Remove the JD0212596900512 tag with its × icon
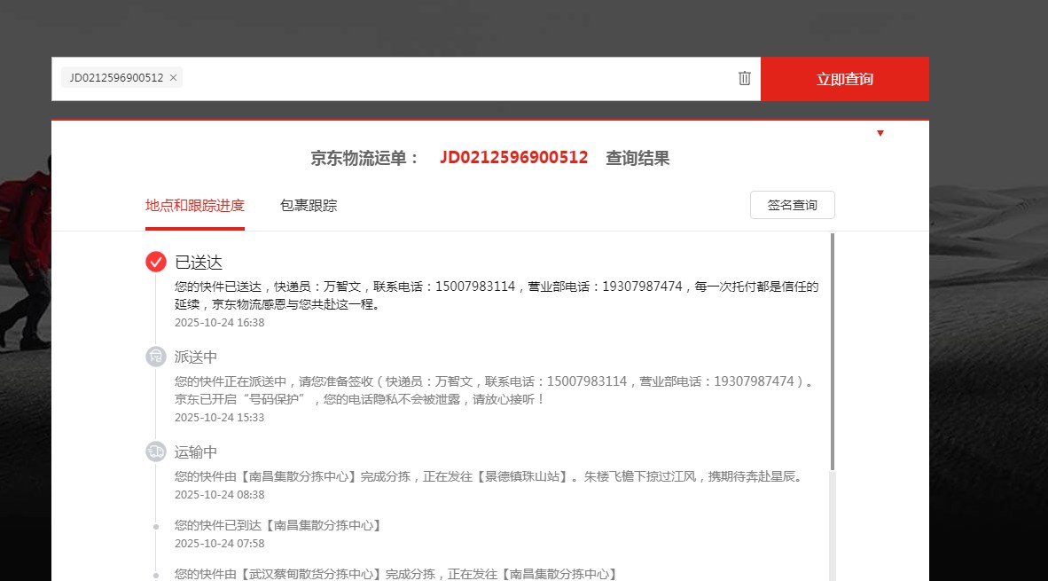 pyautogui.click(x=173, y=78)
